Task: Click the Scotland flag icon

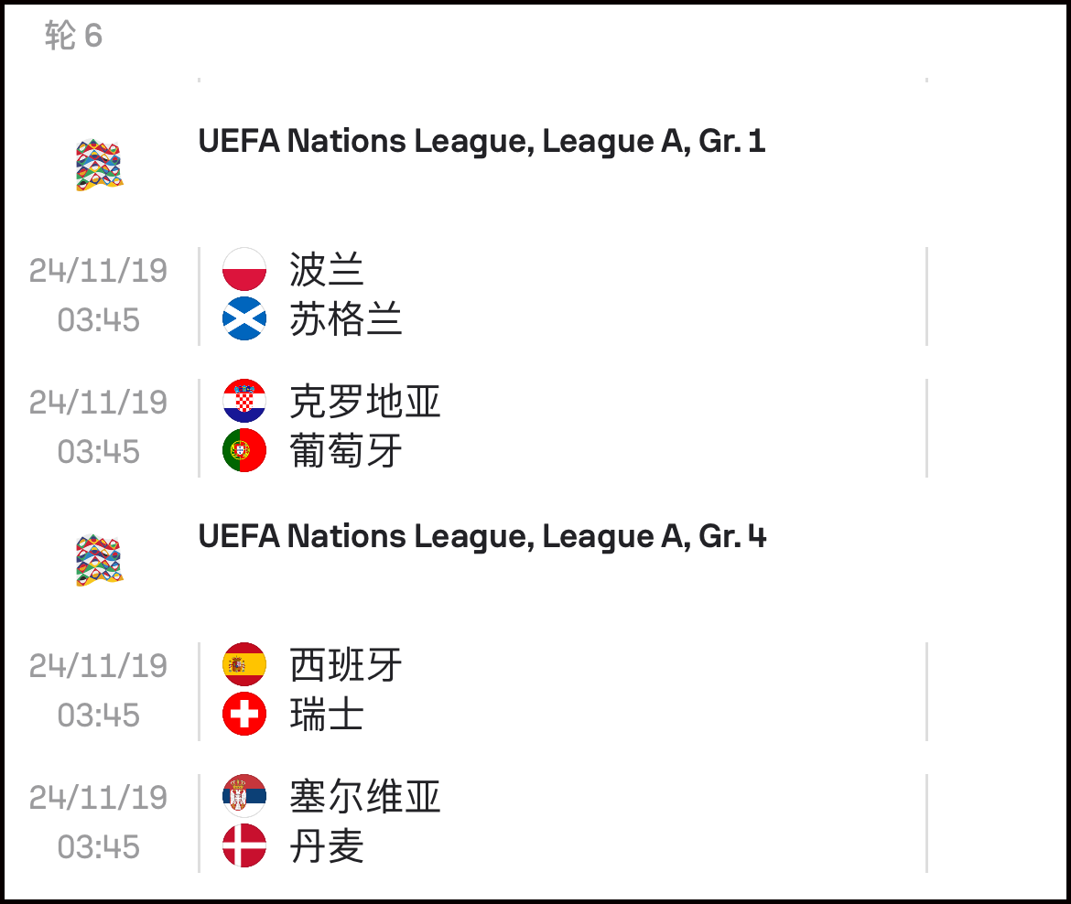Action: click(243, 318)
